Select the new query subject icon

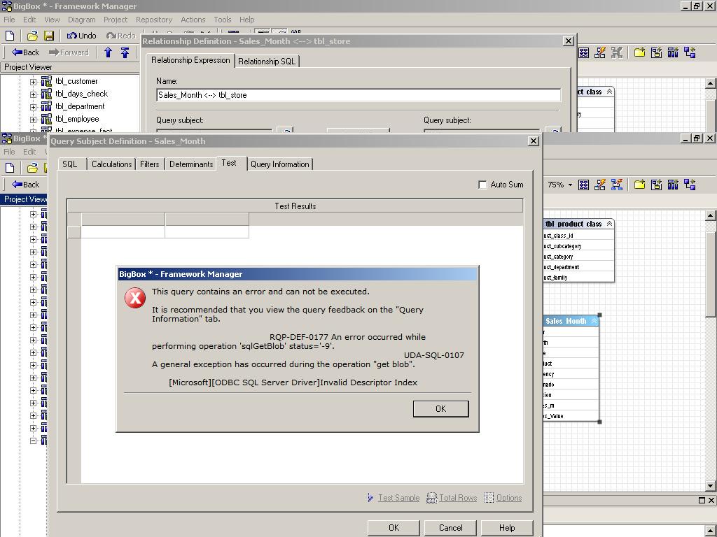pos(656,185)
